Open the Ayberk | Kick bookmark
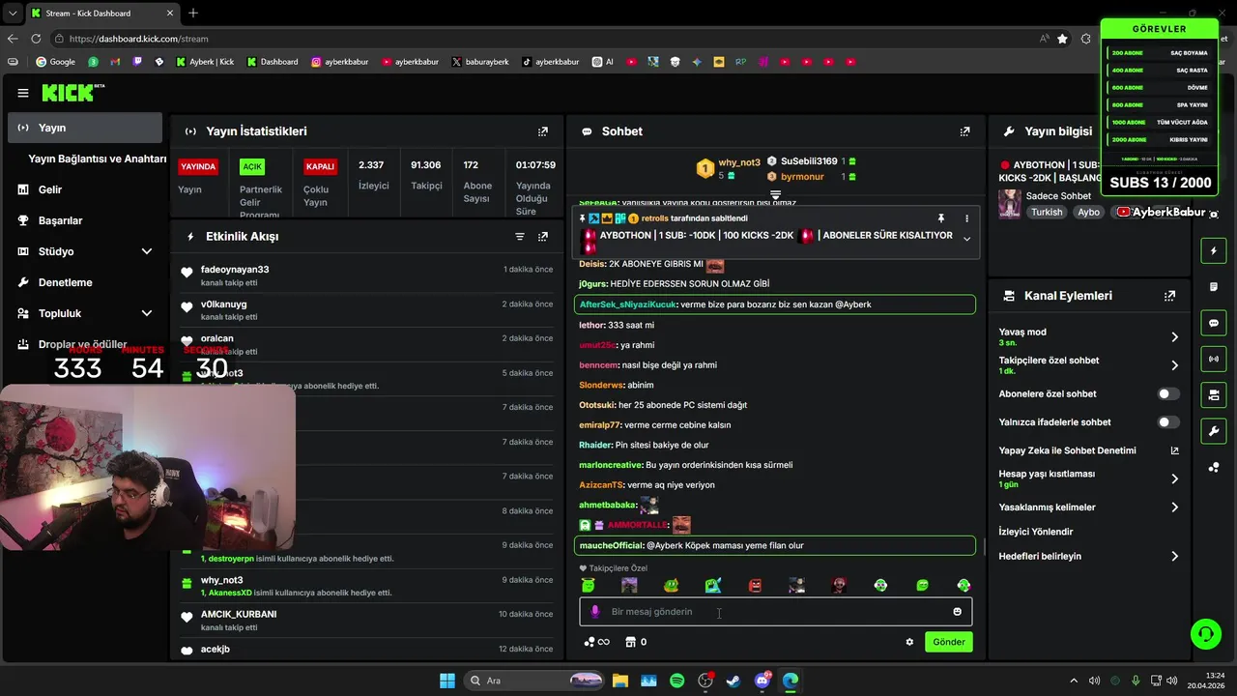This screenshot has width=1237, height=696. (205, 62)
